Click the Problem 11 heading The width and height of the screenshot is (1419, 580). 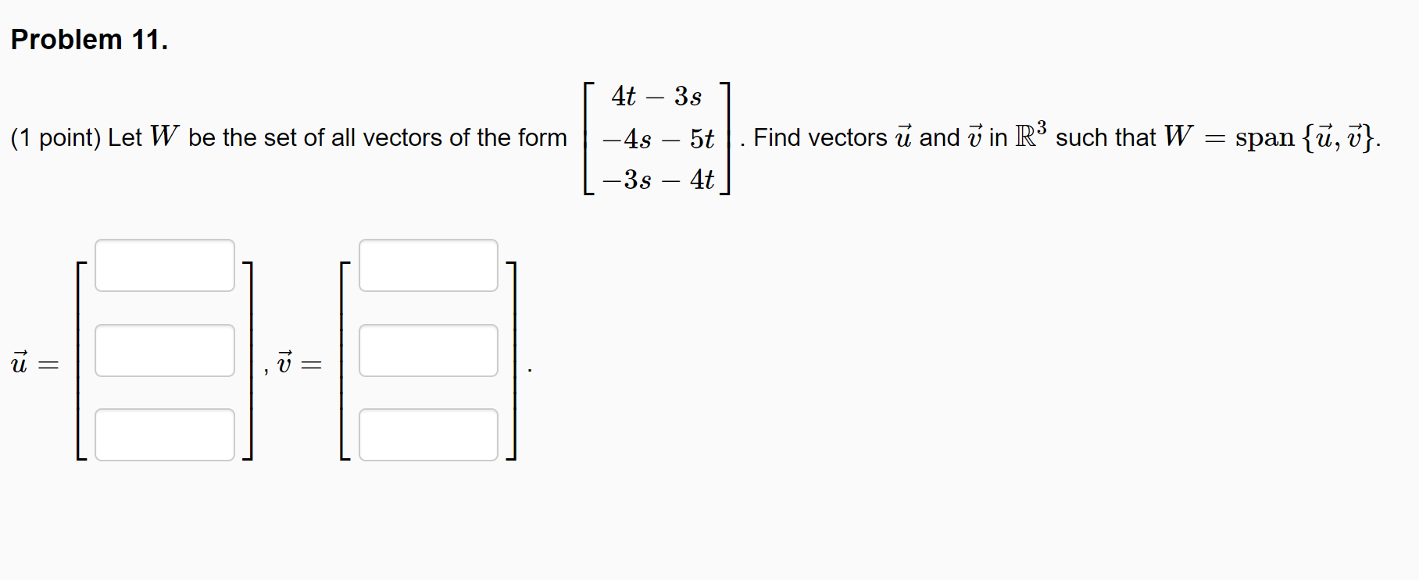point(88,39)
